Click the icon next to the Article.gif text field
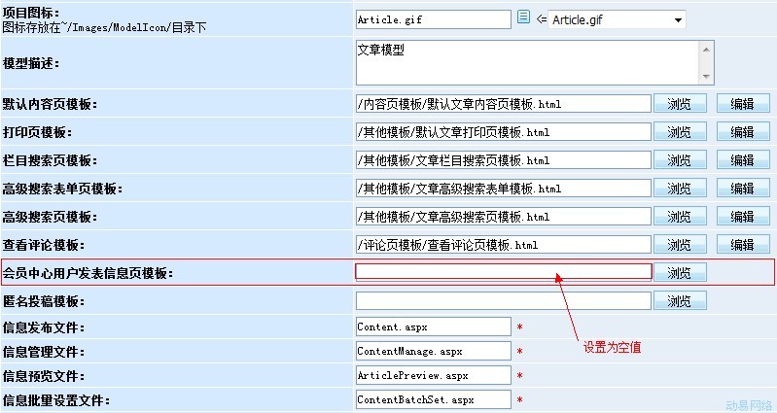777x413 pixels. point(523,18)
